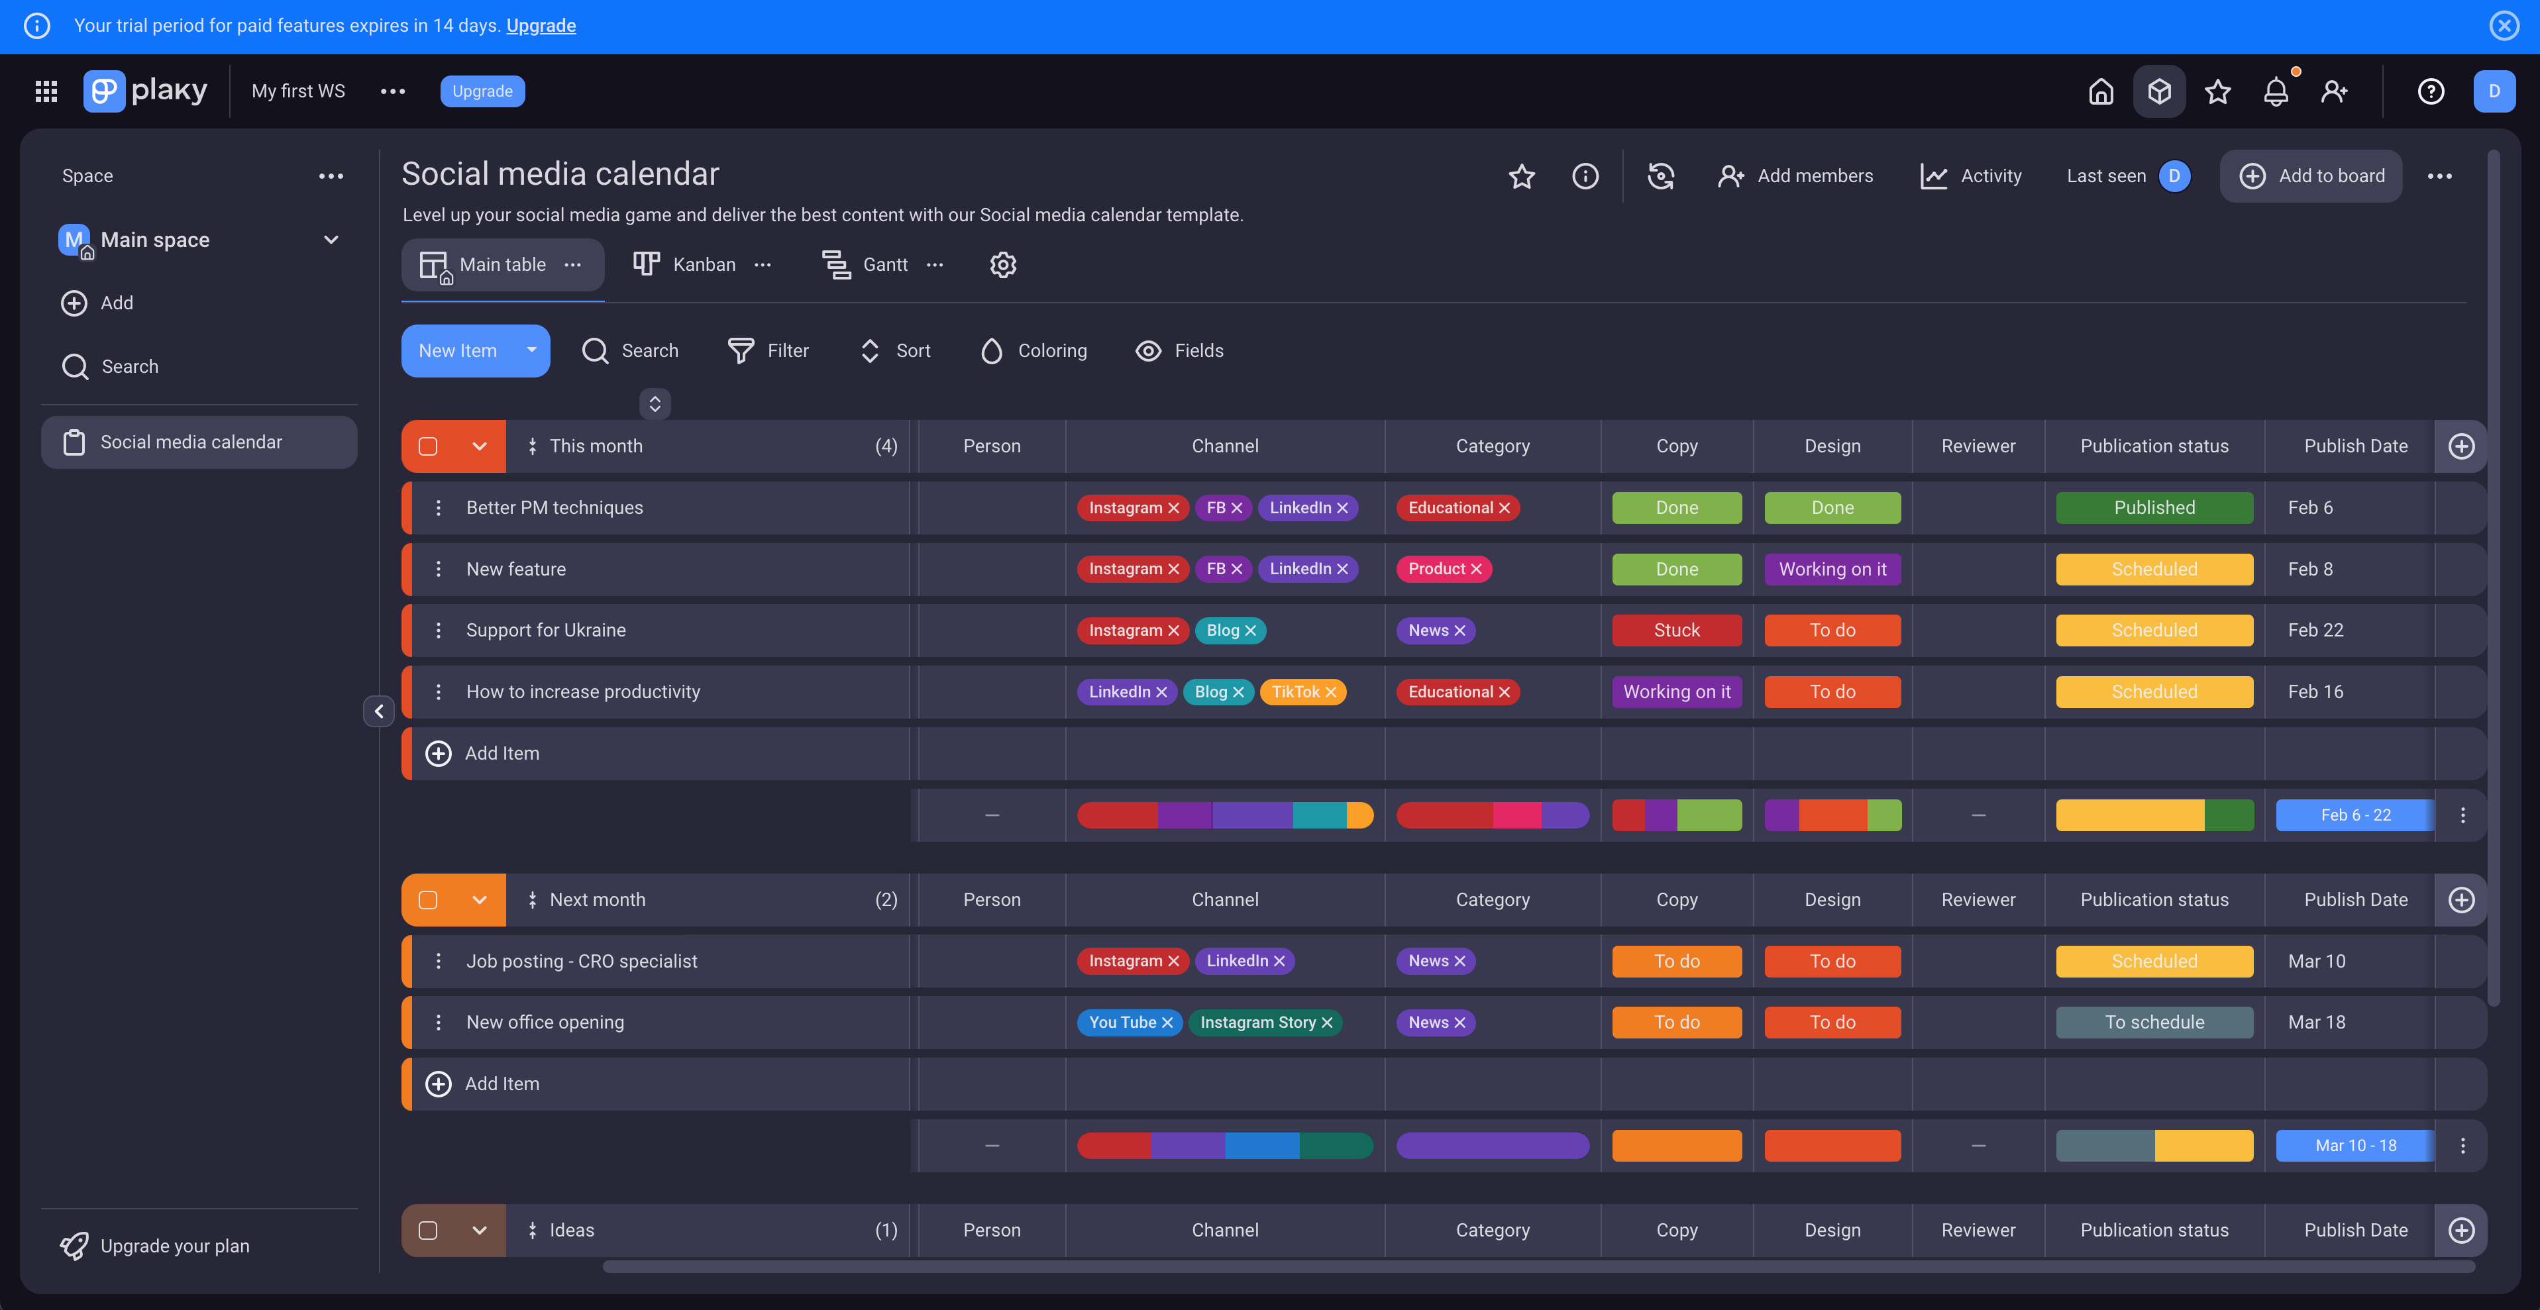This screenshot has width=2540, height=1310.
Task: Open Sort options
Action: tap(894, 350)
